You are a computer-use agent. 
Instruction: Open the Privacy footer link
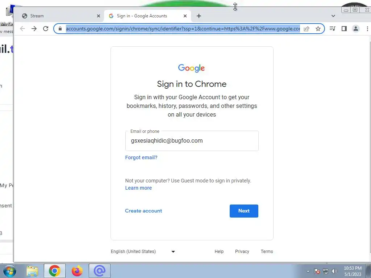click(242, 252)
